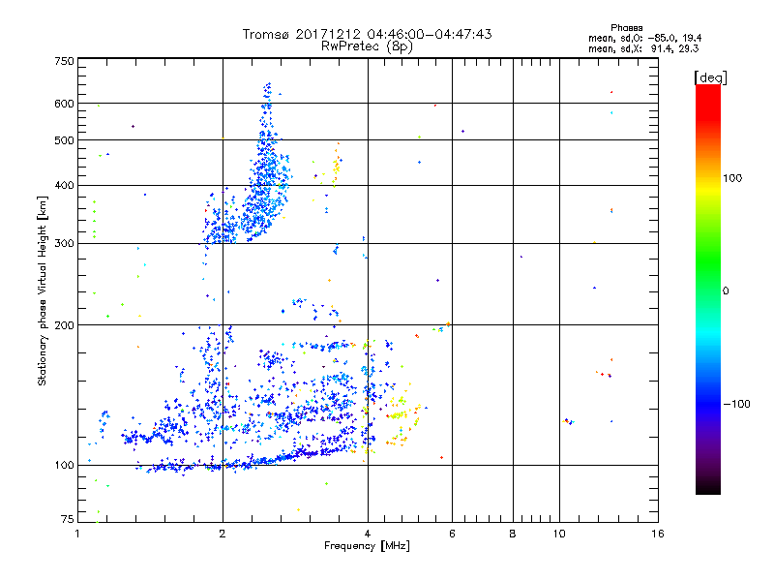Click the y-axis tick label '300'
The width and height of the screenshot is (774, 581).
(x=64, y=244)
